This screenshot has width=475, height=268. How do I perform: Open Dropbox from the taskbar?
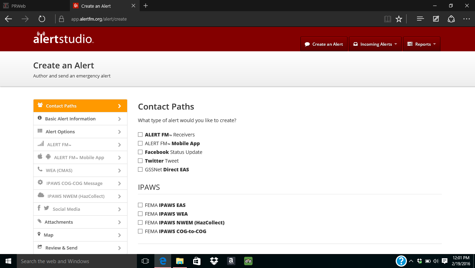214,261
